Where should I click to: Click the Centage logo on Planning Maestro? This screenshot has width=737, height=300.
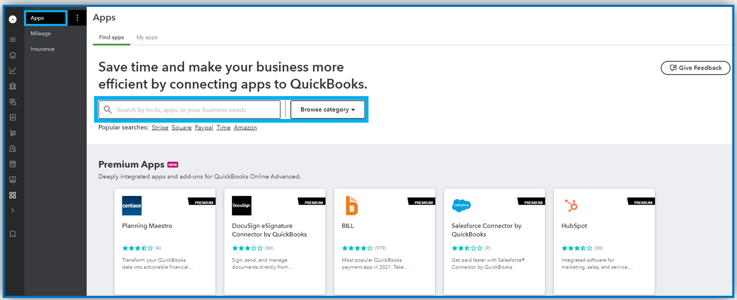point(132,205)
